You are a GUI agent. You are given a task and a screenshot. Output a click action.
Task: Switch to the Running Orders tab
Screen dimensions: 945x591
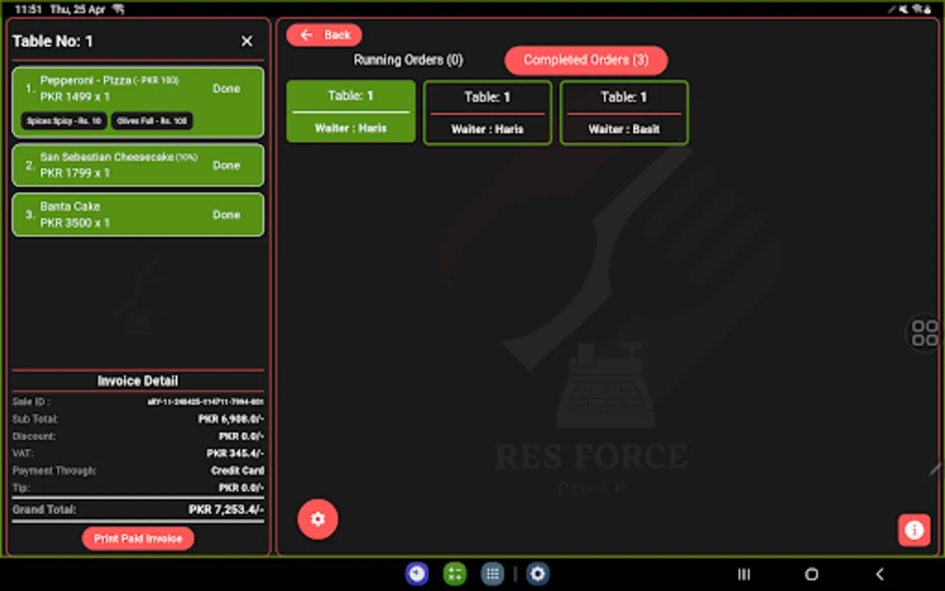(x=408, y=60)
